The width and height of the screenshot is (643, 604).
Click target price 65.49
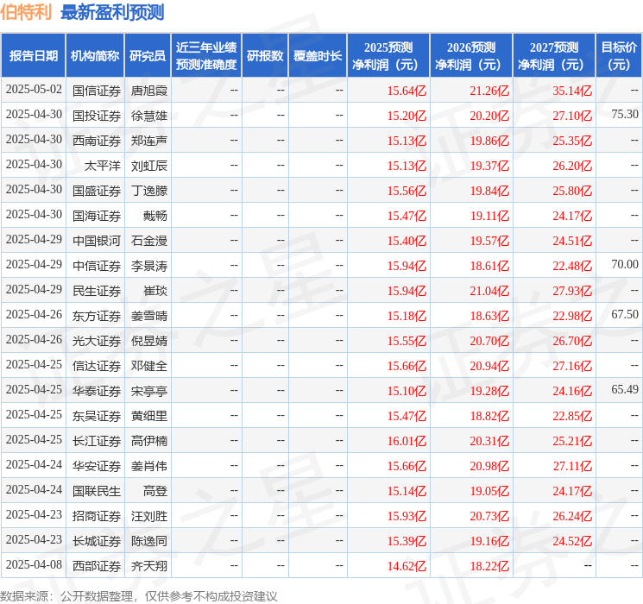(625, 389)
